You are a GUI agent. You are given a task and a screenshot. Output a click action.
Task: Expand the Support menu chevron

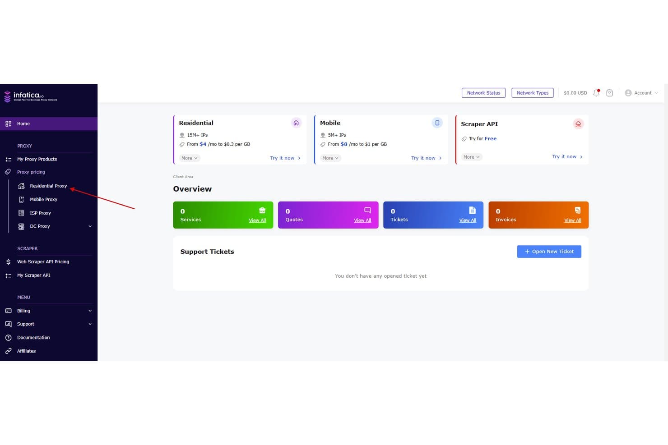coord(90,324)
